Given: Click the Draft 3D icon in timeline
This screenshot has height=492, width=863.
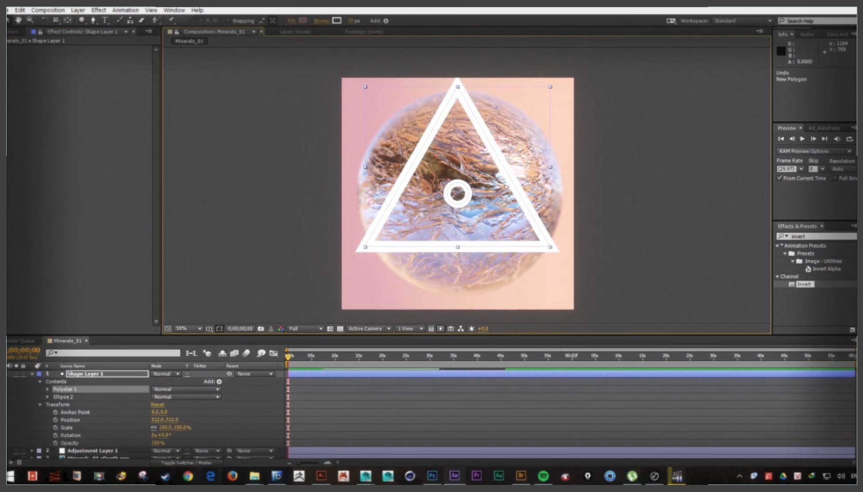Looking at the screenshot, I should click(207, 353).
